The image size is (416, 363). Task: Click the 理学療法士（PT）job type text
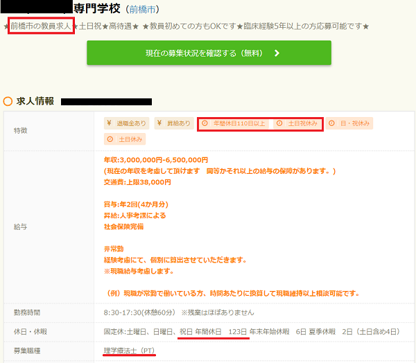click(x=129, y=351)
